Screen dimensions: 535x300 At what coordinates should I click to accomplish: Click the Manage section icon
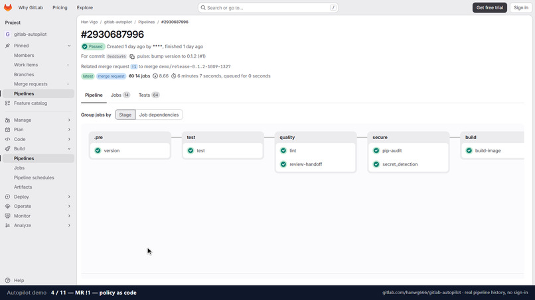point(7,121)
